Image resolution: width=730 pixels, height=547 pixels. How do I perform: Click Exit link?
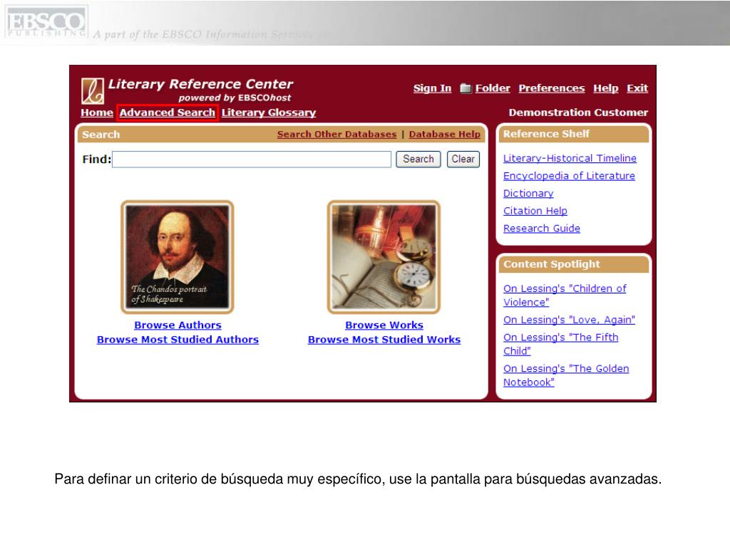637,88
